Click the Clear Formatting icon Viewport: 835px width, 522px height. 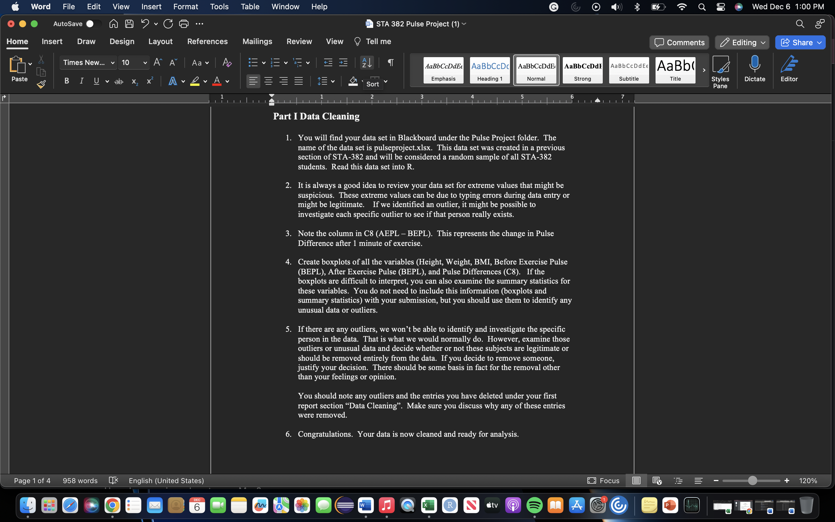[x=227, y=62]
